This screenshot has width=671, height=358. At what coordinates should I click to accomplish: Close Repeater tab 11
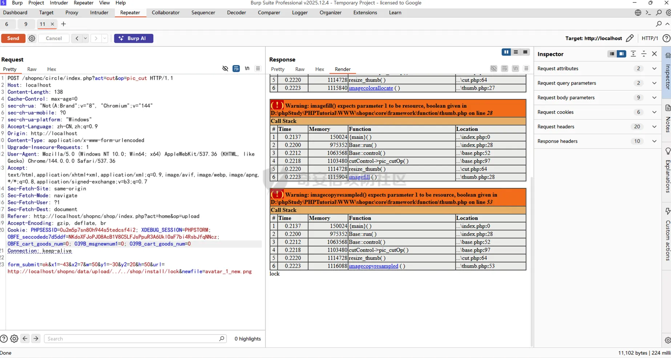point(52,24)
